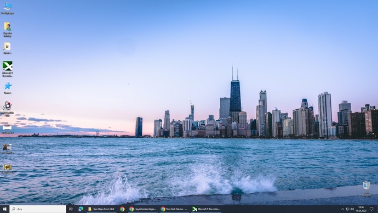Open the Recycle Bin
The height and width of the screenshot is (213, 378).
pos(366,189)
